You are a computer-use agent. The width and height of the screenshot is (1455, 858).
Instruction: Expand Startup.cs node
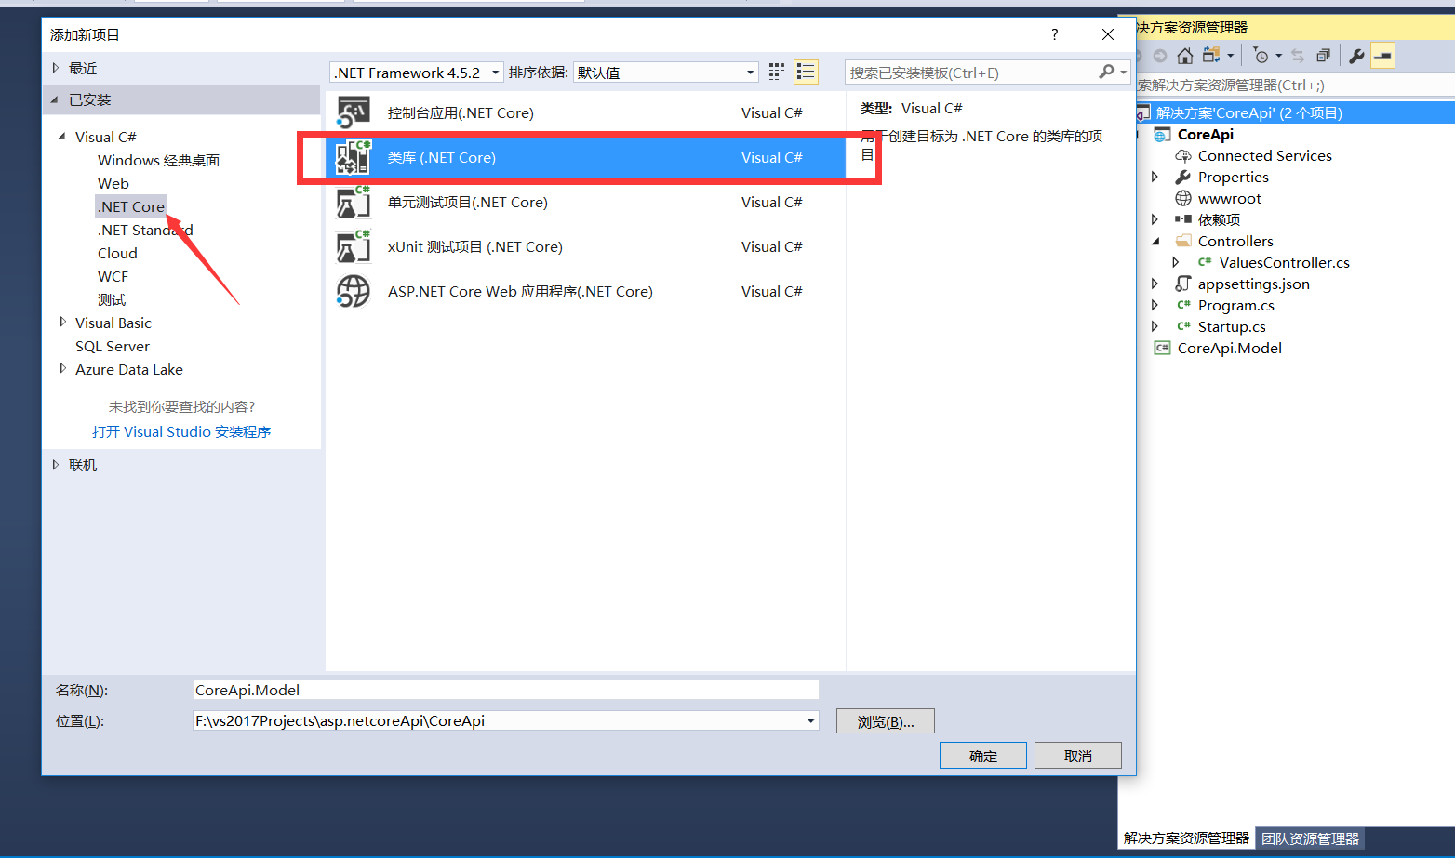1155,326
